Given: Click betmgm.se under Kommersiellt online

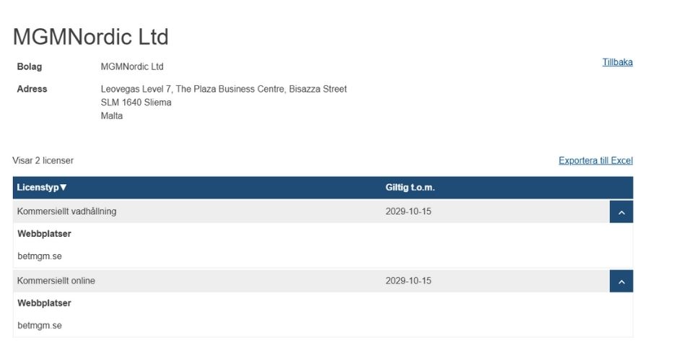Looking at the screenshot, I should (x=40, y=326).
